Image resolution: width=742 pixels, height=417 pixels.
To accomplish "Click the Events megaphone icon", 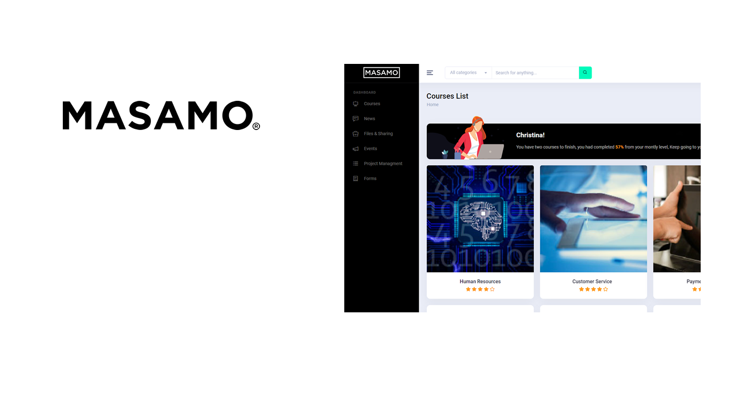I will tap(355, 149).
